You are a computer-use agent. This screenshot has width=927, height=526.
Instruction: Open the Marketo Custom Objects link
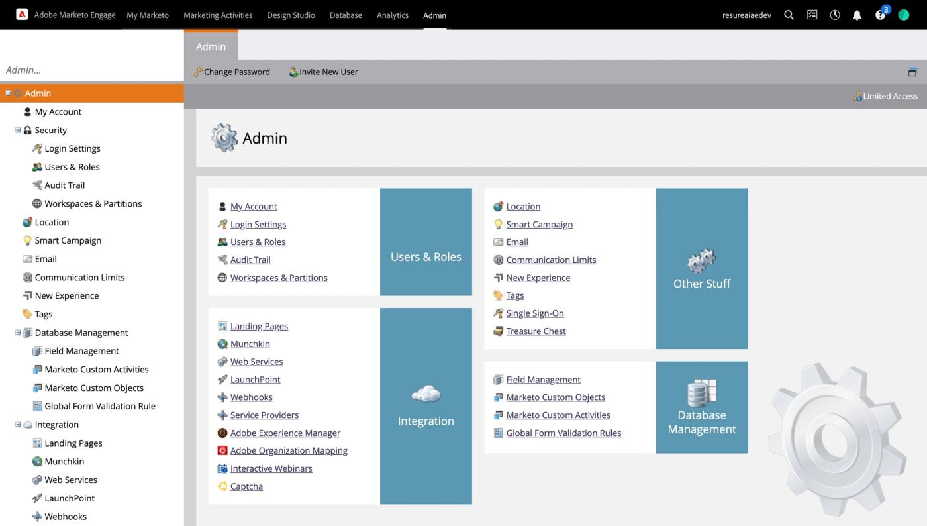point(556,397)
